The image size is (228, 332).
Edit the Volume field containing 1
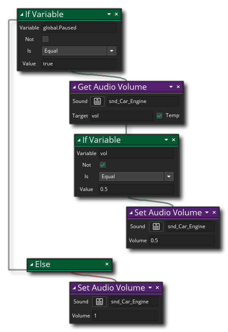125,316
